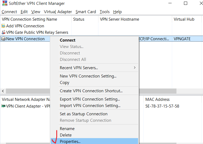Open the Edit menu

coord(24,12)
